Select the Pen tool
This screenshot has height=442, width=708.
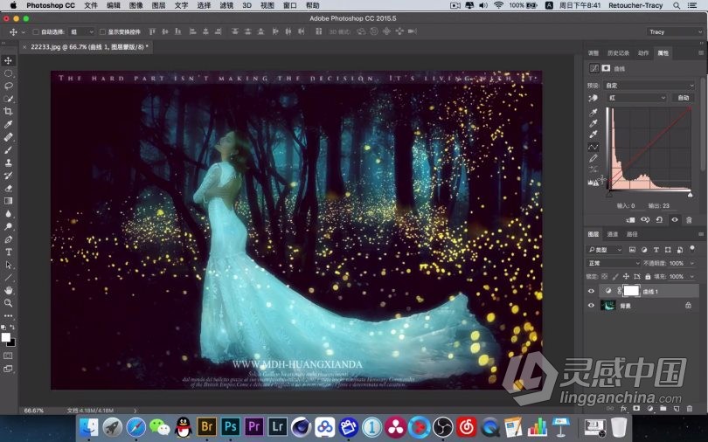(x=8, y=239)
